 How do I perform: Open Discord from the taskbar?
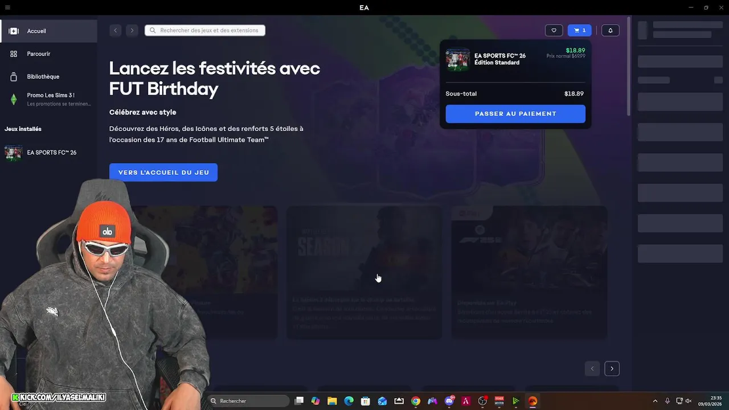pyautogui.click(x=449, y=401)
